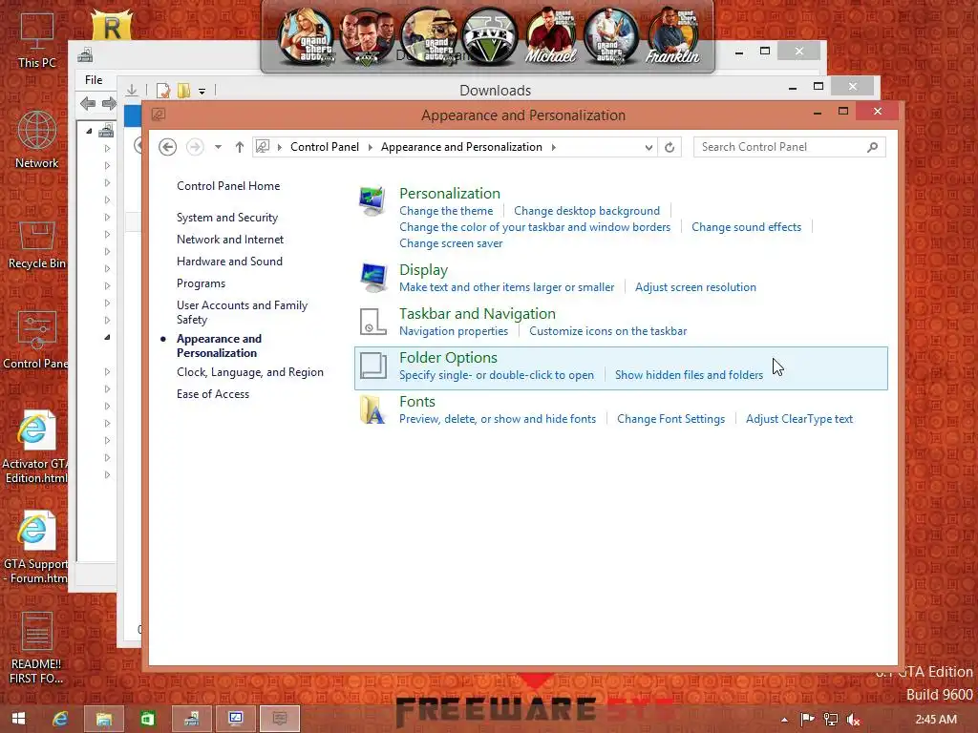Click Show hidden files and folders

(x=689, y=374)
